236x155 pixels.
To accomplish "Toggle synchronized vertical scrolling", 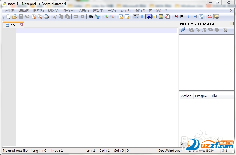I will (121, 16).
